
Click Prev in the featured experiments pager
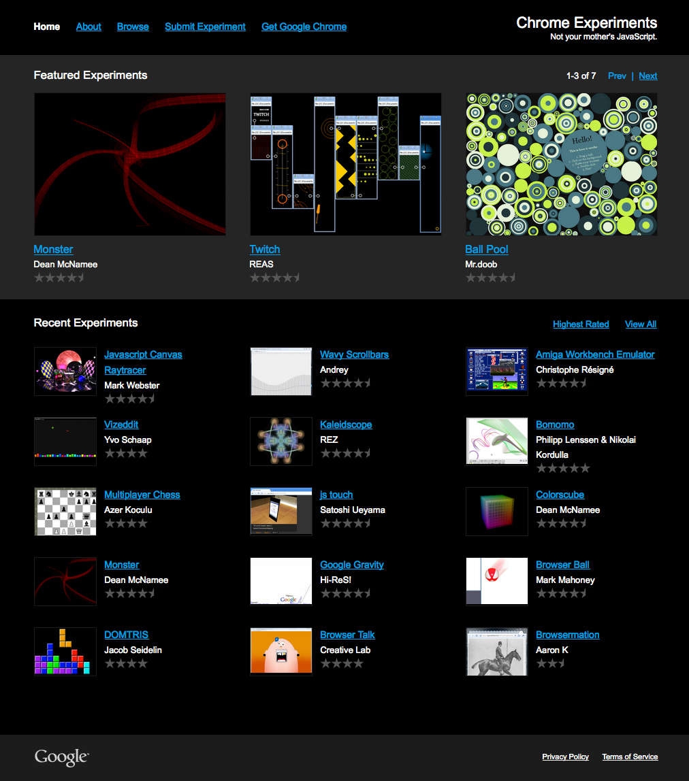click(617, 76)
